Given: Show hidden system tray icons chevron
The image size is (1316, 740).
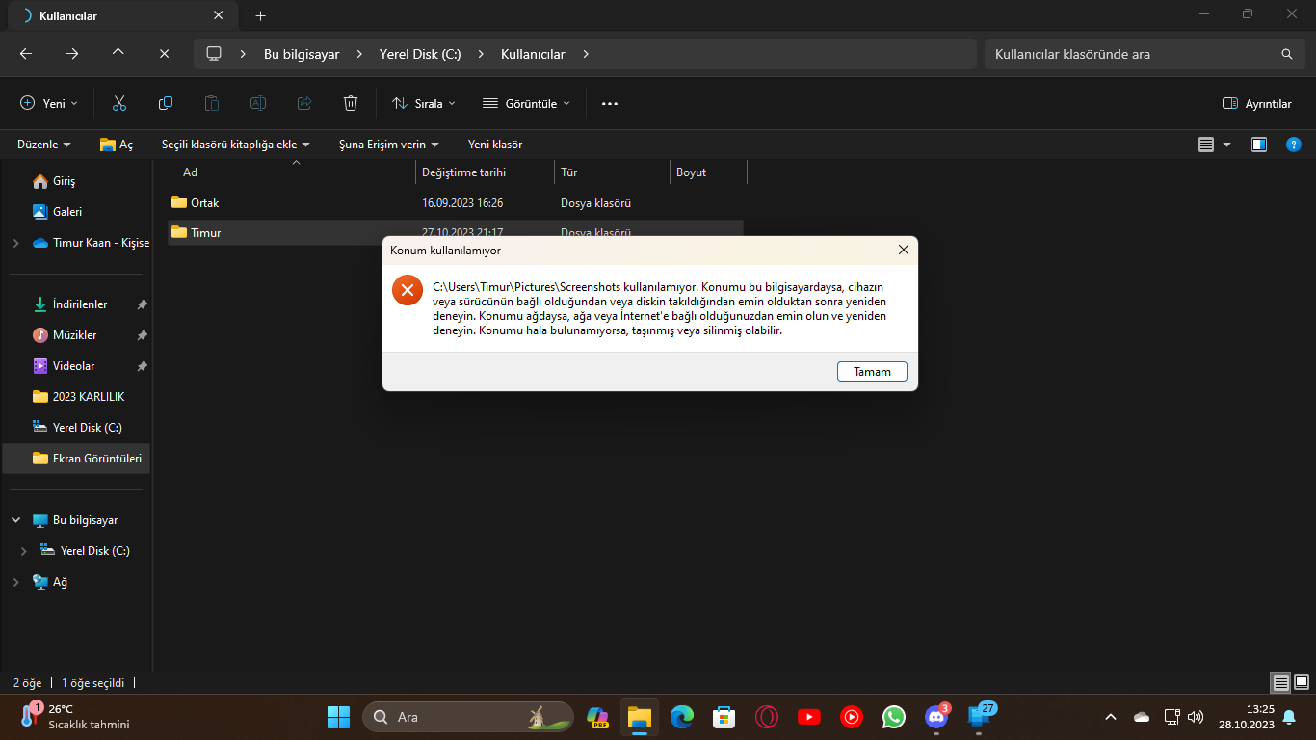Looking at the screenshot, I should [1111, 717].
